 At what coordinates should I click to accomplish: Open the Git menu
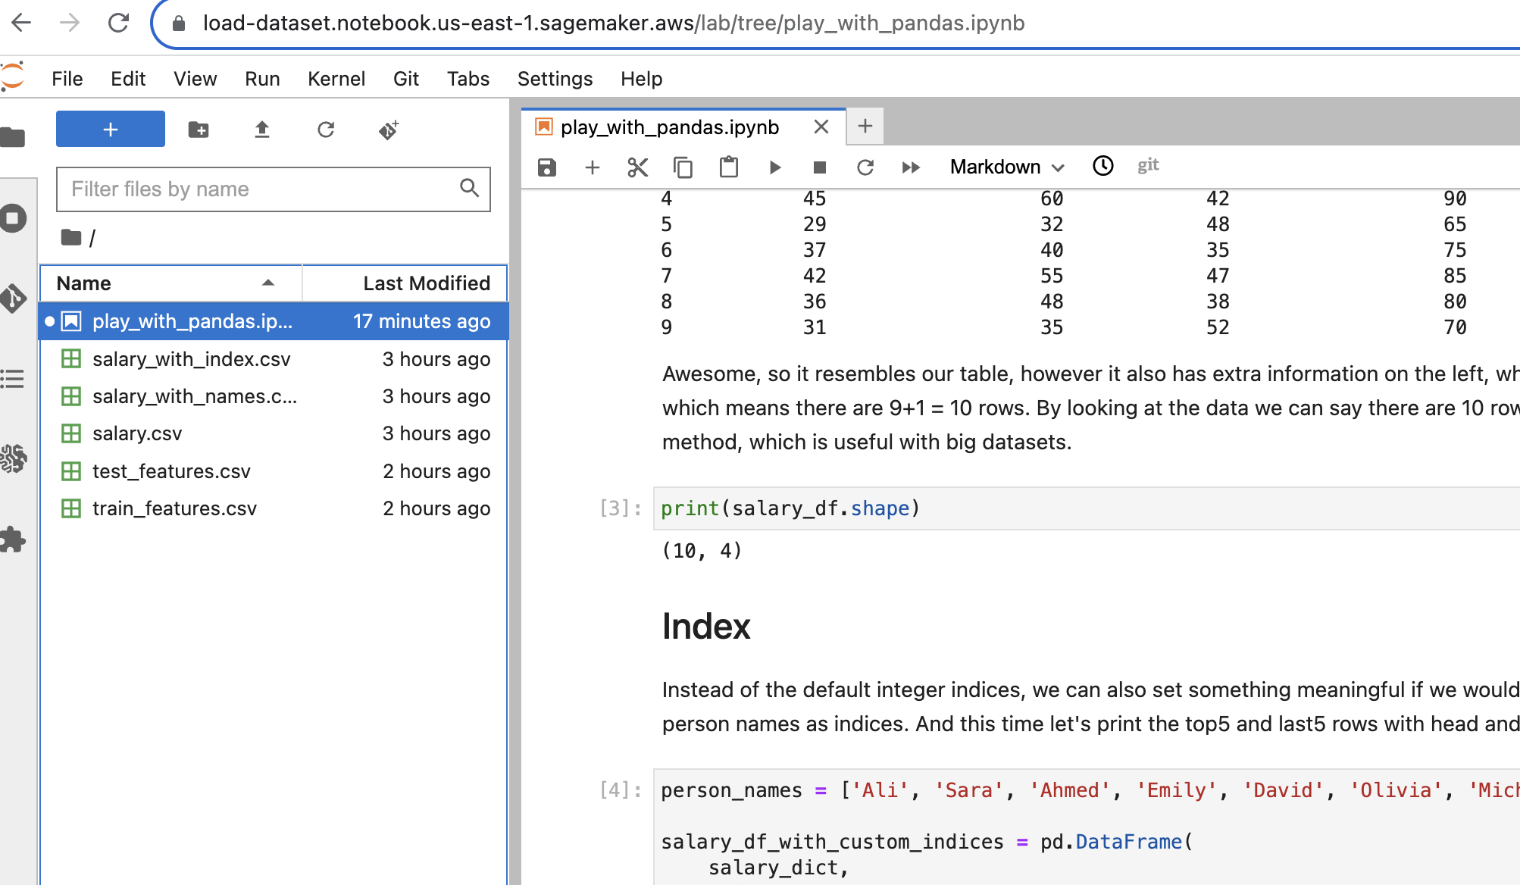[x=406, y=79]
